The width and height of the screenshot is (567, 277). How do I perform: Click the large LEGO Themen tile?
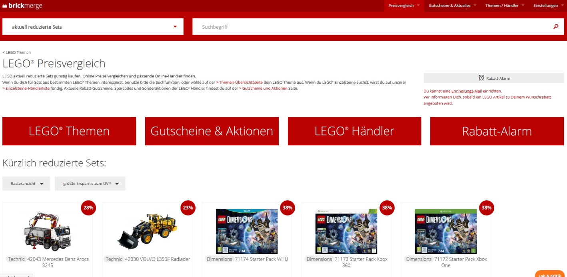pos(69,131)
